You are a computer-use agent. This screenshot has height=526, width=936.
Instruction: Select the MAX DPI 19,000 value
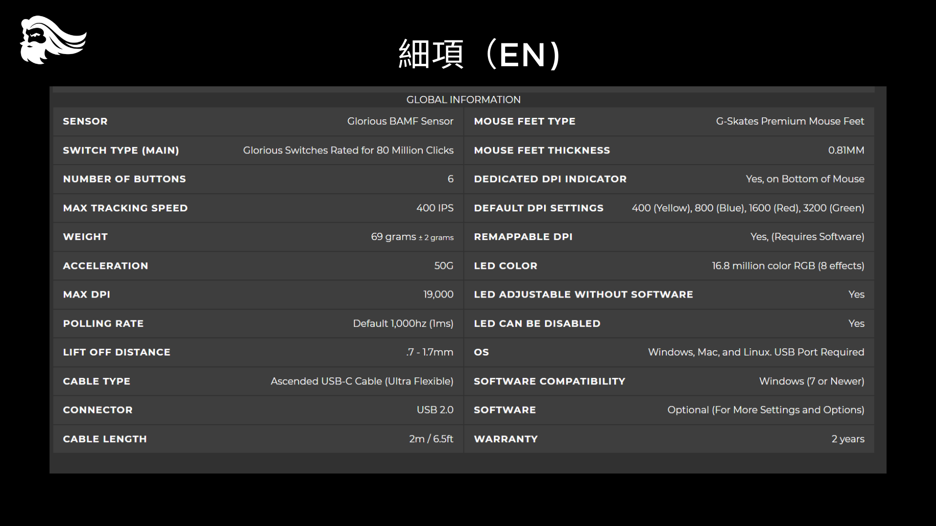(438, 295)
